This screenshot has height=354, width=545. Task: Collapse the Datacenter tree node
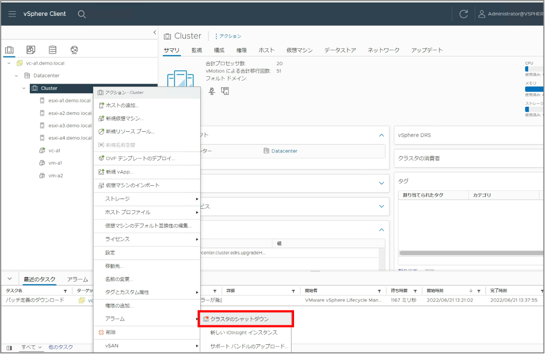point(16,76)
